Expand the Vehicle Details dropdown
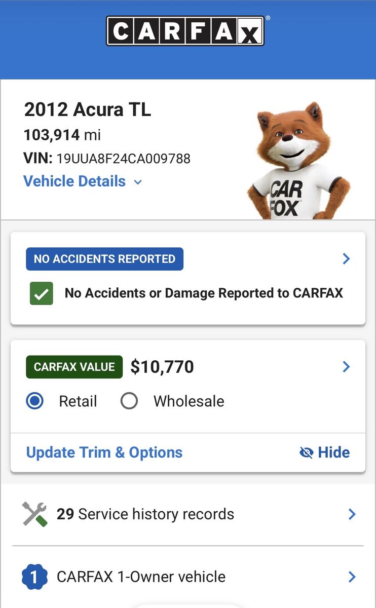The image size is (376, 608). (83, 181)
